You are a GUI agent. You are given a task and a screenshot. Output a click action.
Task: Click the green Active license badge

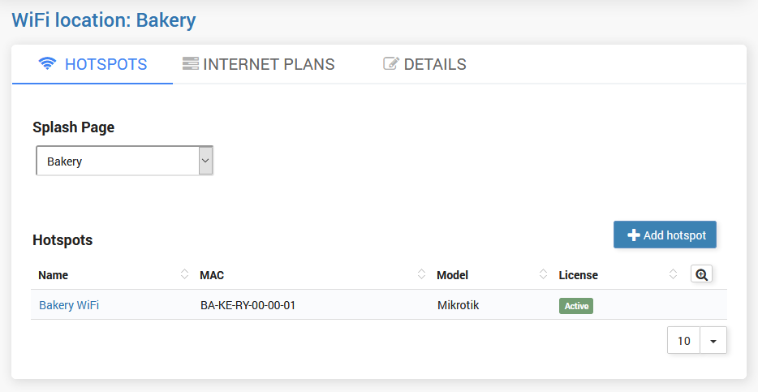pyautogui.click(x=576, y=306)
